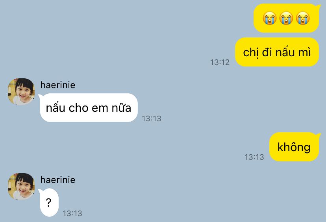Screen dimensions: 326x222
Task: Click the word 'mì' in the yellow bubble
Action: pyautogui.click(x=305, y=52)
